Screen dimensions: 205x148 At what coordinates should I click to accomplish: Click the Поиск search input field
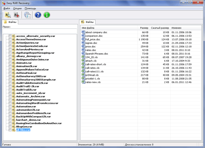click(x=39, y=31)
